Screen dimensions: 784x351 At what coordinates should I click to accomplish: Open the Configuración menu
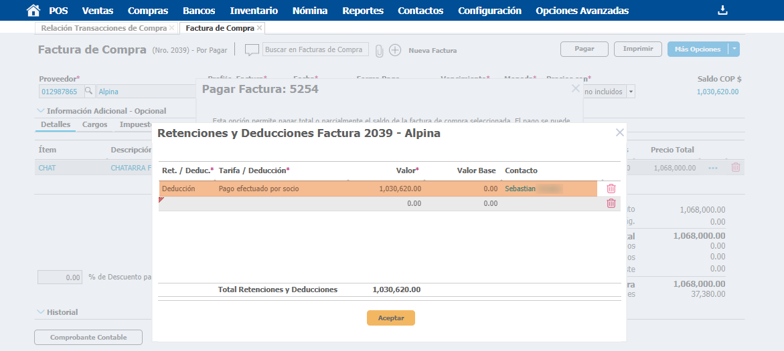[489, 11]
